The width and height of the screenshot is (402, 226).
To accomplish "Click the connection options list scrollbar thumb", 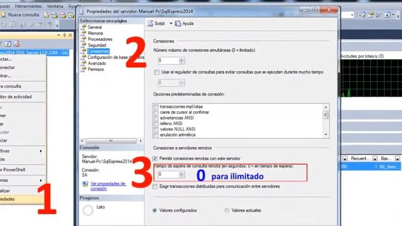I will (x=326, y=115).
